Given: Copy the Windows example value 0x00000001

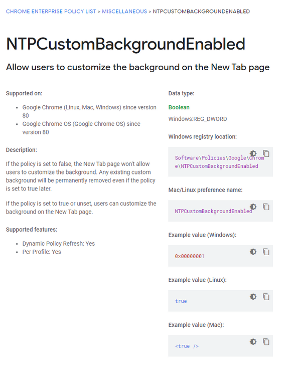Looking at the screenshot, I should tap(266, 252).
